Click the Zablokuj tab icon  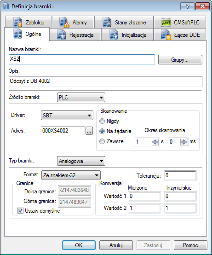click(18, 22)
